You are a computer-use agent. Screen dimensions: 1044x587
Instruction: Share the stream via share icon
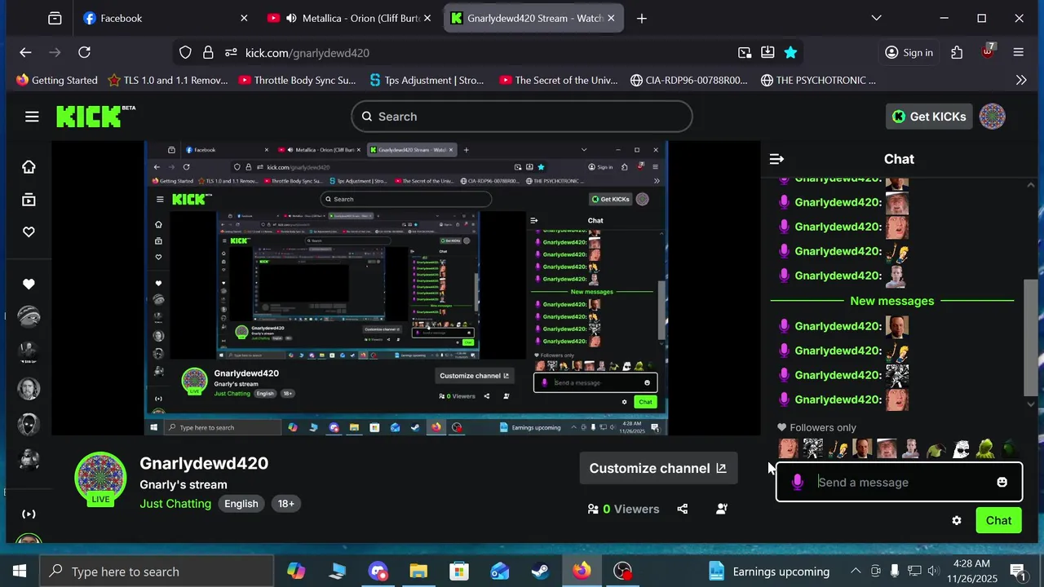pyautogui.click(x=682, y=509)
